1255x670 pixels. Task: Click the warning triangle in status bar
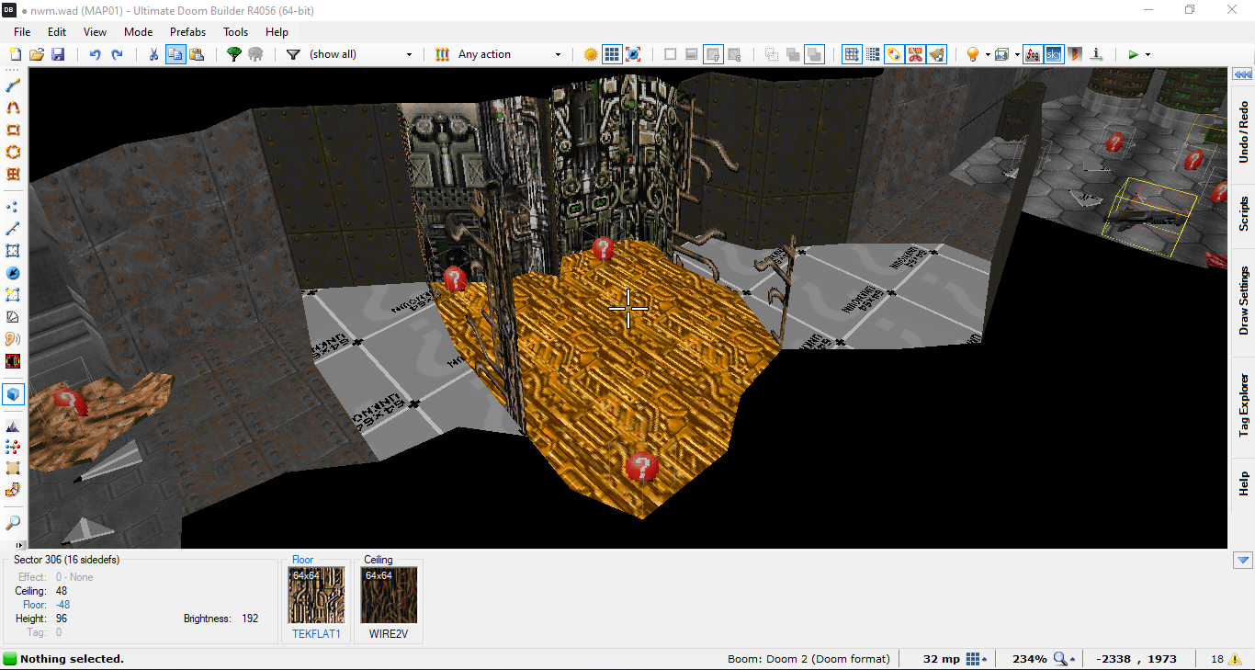(1233, 659)
